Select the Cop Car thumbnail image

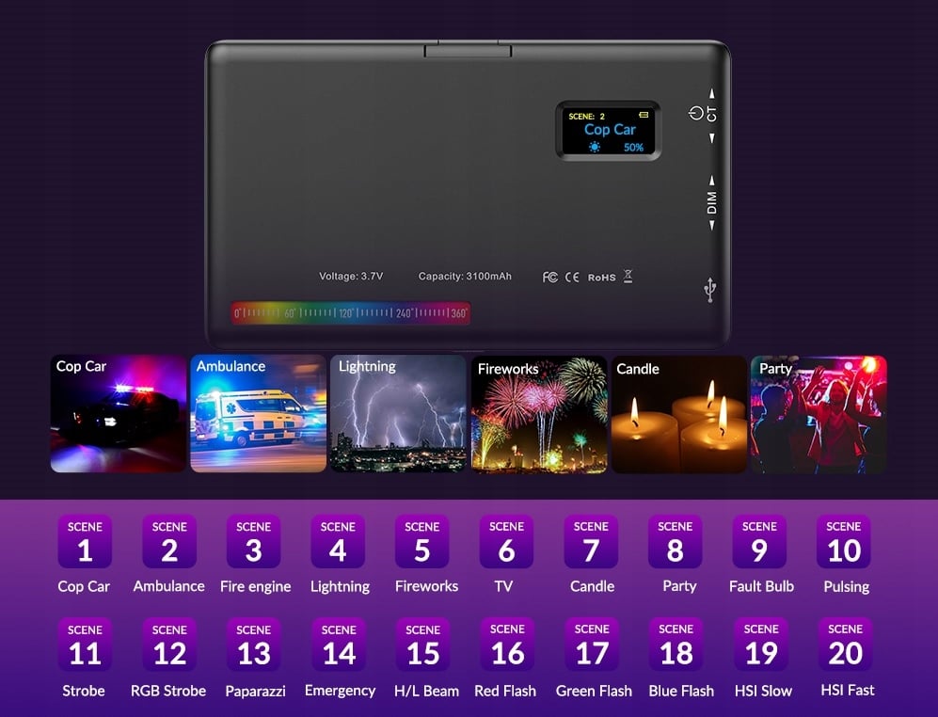pyautogui.click(x=119, y=414)
